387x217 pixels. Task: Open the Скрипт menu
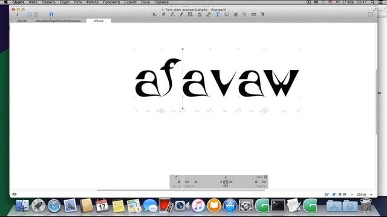tap(131, 2)
